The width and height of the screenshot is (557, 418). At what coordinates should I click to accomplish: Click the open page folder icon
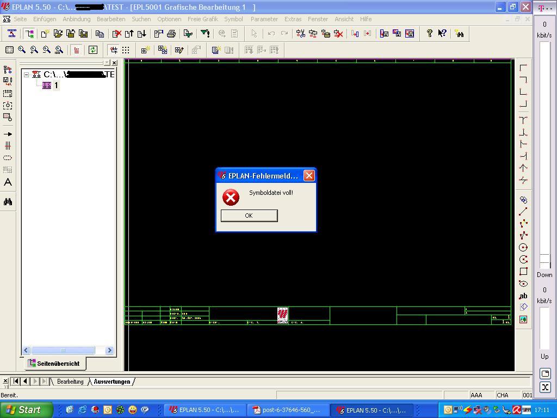(58, 34)
